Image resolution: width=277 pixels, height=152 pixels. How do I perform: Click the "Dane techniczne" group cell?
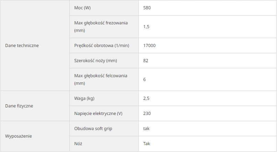pos(22,45)
